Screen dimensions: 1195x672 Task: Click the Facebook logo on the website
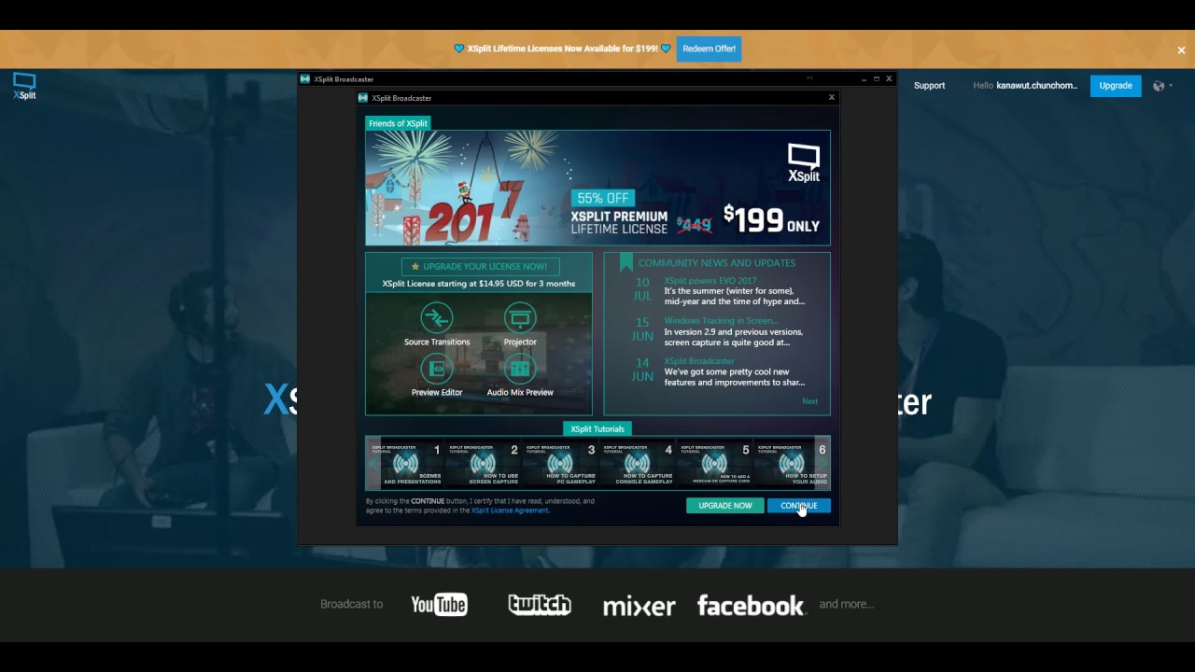pyautogui.click(x=751, y=606)
